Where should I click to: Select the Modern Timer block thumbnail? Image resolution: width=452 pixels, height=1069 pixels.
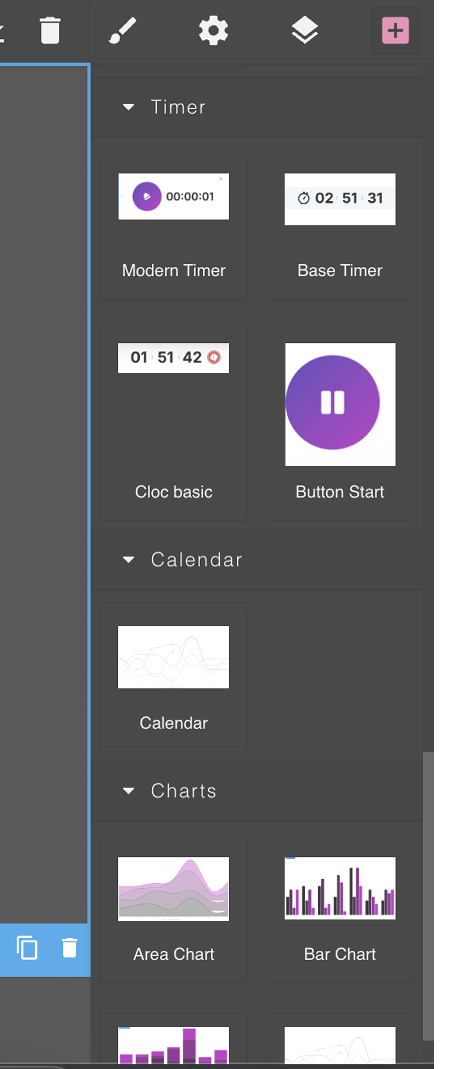[173, 196]
